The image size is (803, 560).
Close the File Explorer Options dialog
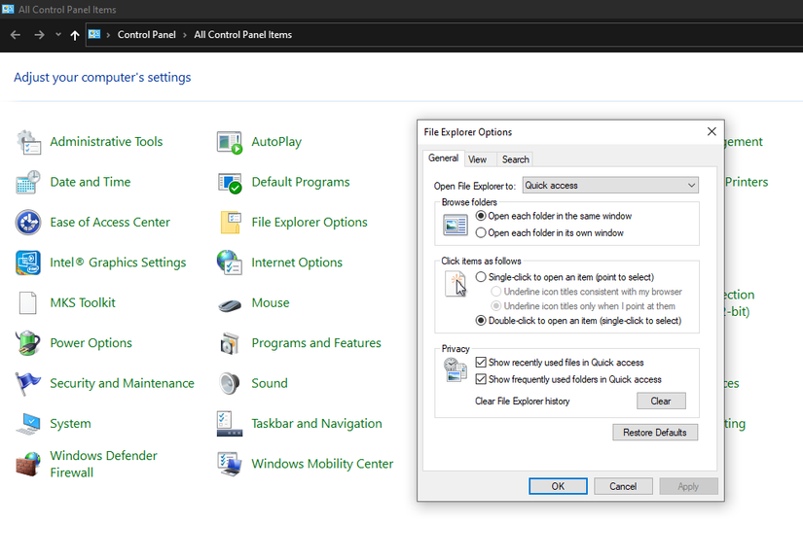coord(712,131)
